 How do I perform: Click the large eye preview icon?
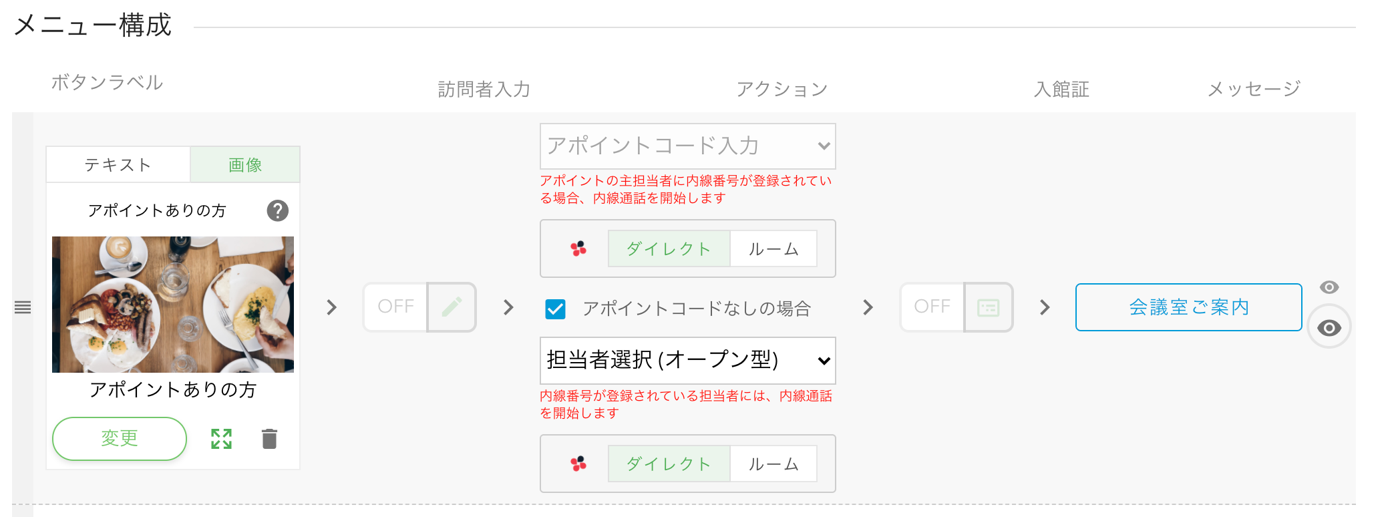[x=1329, y=328]
